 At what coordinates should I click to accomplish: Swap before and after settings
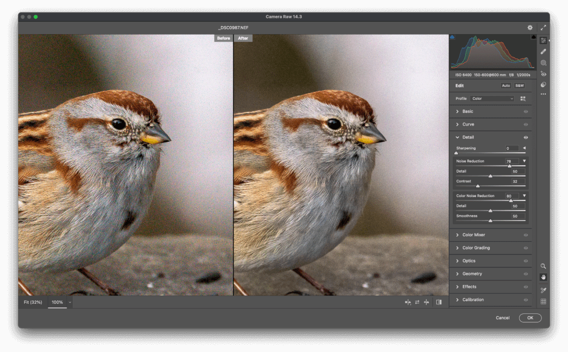coord(417,302)
